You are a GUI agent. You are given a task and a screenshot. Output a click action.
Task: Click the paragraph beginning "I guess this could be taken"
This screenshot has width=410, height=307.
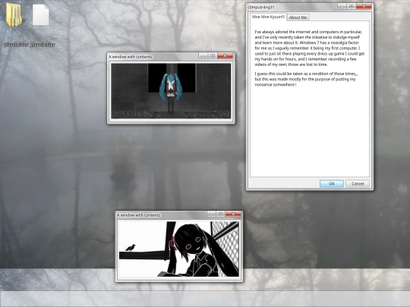[306, 79]
